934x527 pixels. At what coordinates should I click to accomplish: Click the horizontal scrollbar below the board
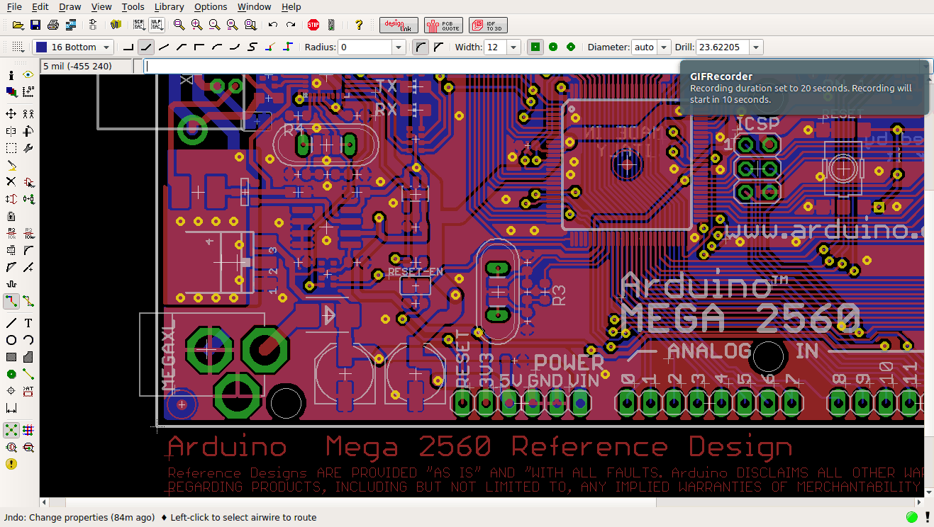click(482, 502)
